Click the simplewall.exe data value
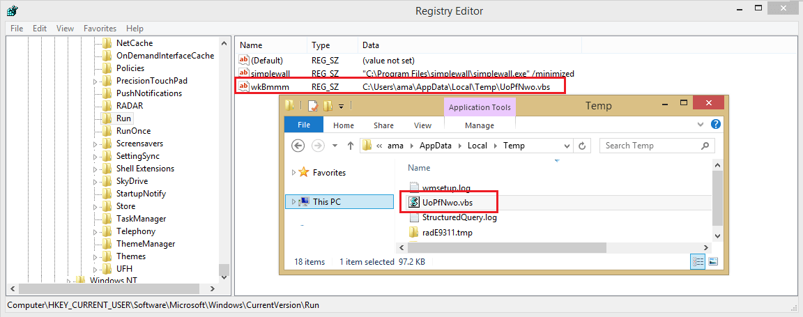 (468, 74)
